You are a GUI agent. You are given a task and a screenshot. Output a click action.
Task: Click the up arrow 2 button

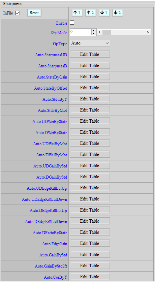click(x=91, y=13)
